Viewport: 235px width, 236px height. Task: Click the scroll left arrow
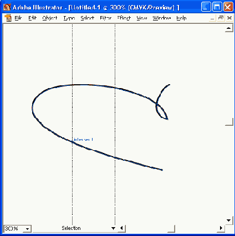coord(121,228)
